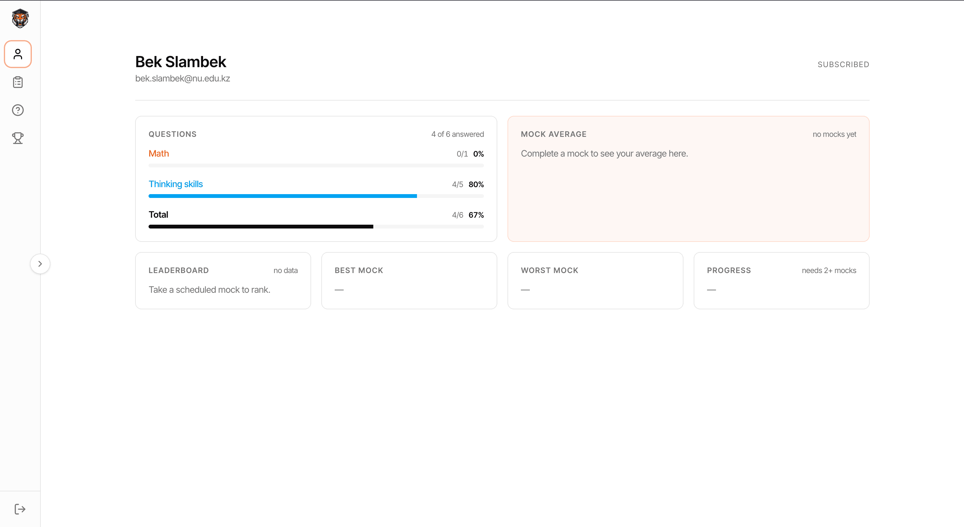This screenshot has height=527, width=964.
Task: Select the Best Mock card
Action: coord(409,280)
